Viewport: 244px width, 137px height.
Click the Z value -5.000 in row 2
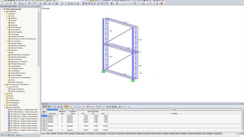click(x=103, y=118)
